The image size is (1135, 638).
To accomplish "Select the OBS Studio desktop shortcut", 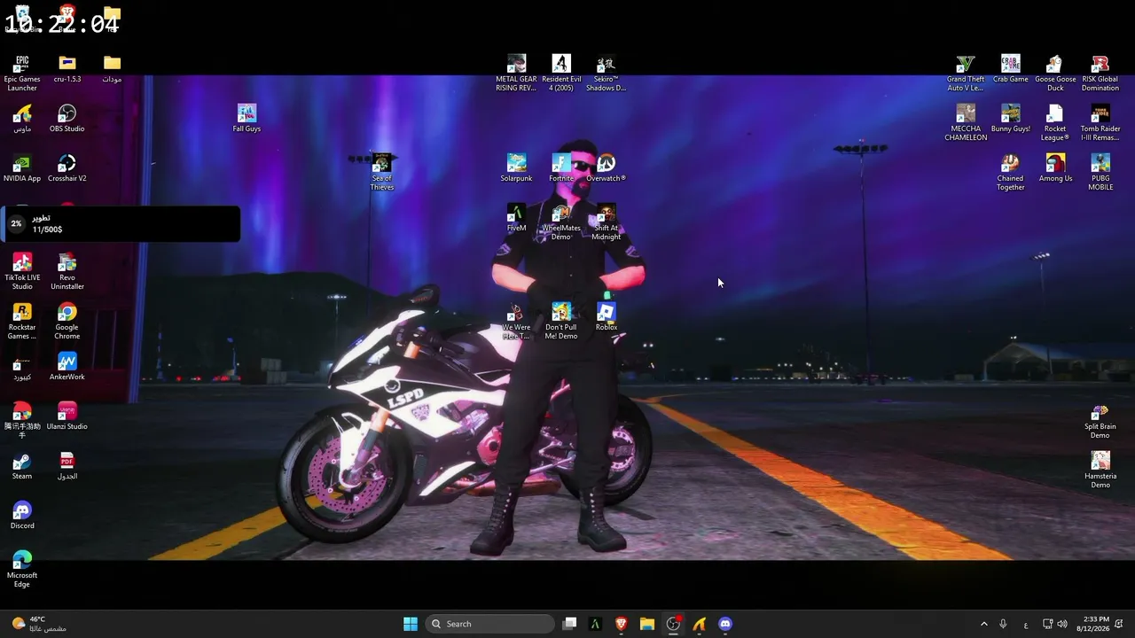I will 67,119.
